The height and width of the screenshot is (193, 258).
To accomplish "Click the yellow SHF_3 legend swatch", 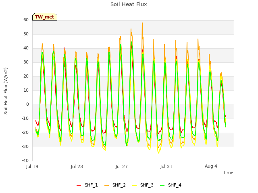I will coord(134,186).
